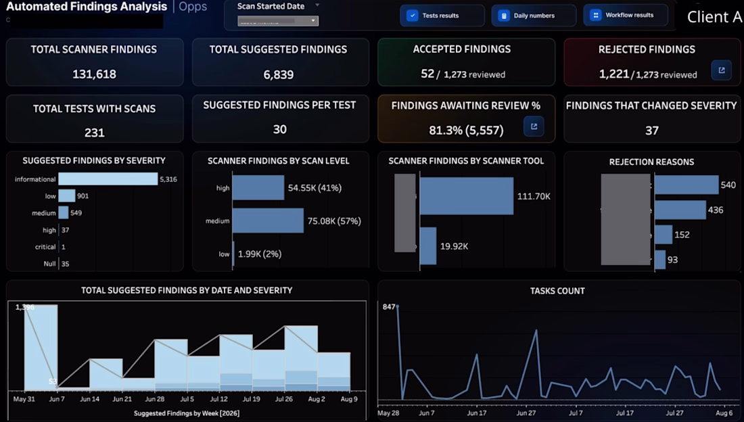Select the scanner tool bar 19.92K
744x422 pixels.
coord(428,246)
